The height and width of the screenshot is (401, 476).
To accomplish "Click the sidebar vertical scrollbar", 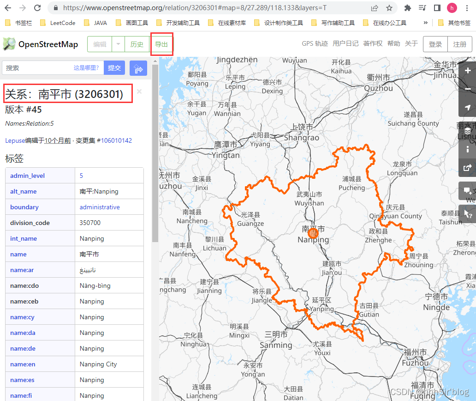I will click(155, 154).
